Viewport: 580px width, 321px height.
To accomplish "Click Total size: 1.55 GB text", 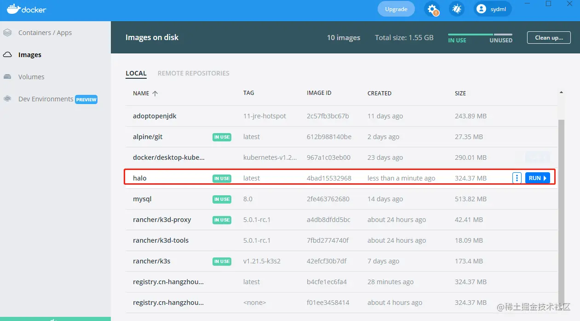I will pos(404,38).
